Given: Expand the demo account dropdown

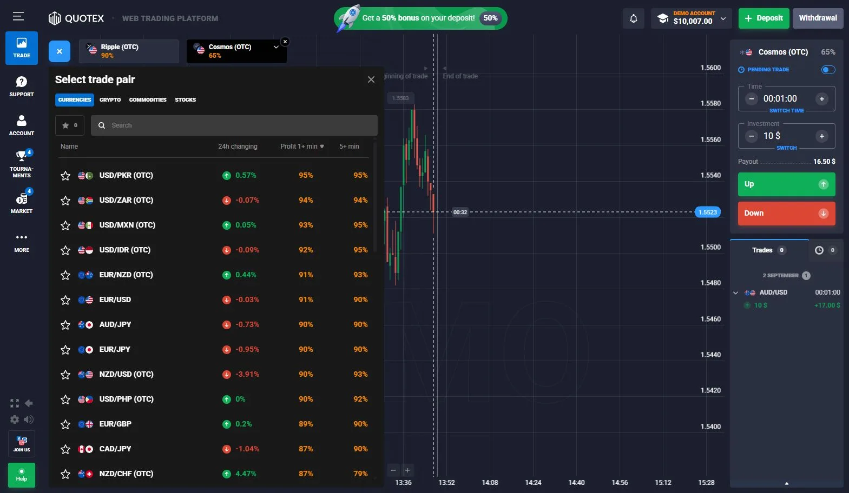Looking at the screenshot, I should point(723,18).
